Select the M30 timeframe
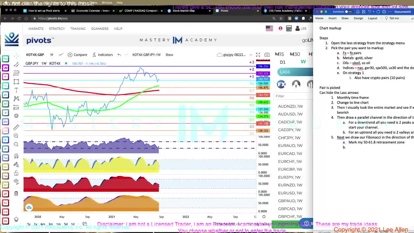The image size is (414, 233). (x=295, y=54)
